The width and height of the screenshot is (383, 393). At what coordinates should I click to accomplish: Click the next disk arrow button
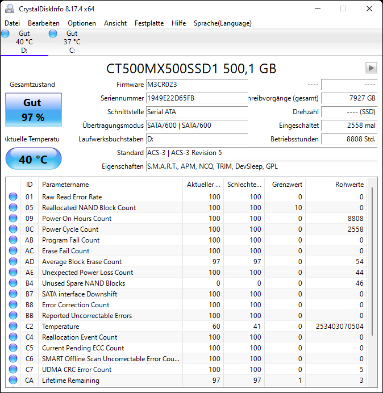click(371, 68)
